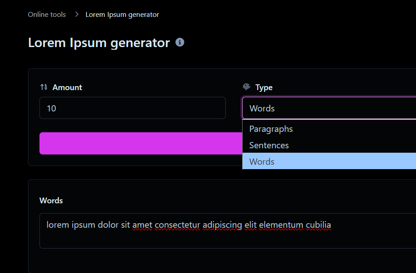The image size is (416, 273).
Task: Click the Type field label
Action: click(x=264, y=87)
